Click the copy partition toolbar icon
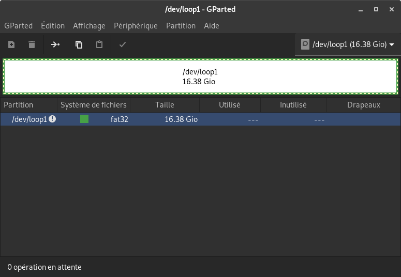 [79, 45]
